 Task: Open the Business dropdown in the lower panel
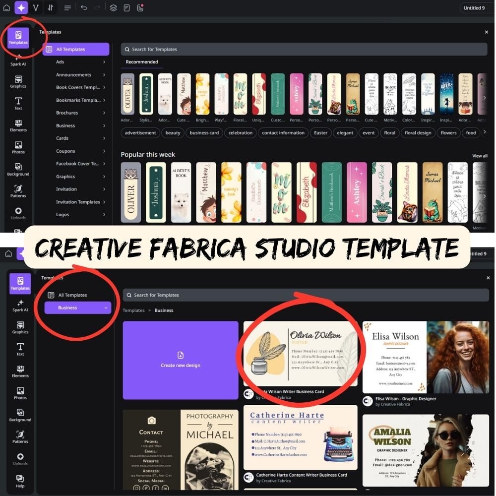click(x=77, y=308)
